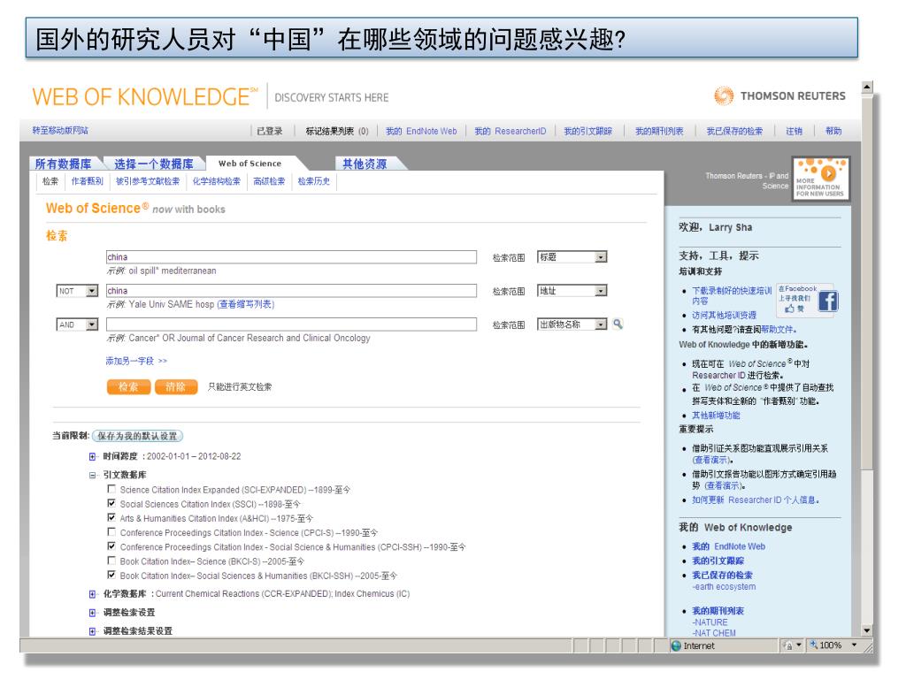Click the vertical scrollbar thumb
Viewport: 906px width, 679px height.
pos(867,283)
